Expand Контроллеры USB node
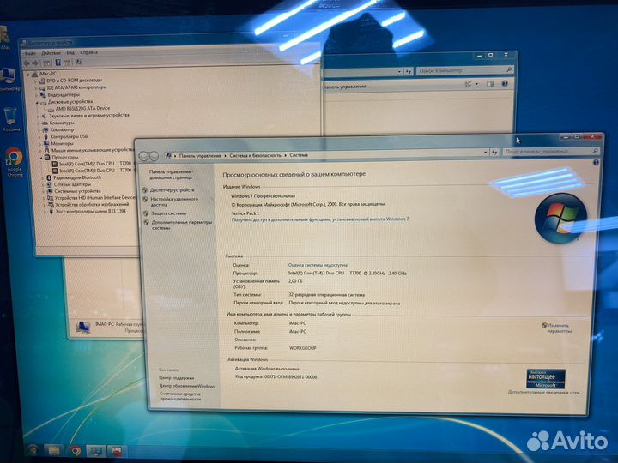 point(39,137)
